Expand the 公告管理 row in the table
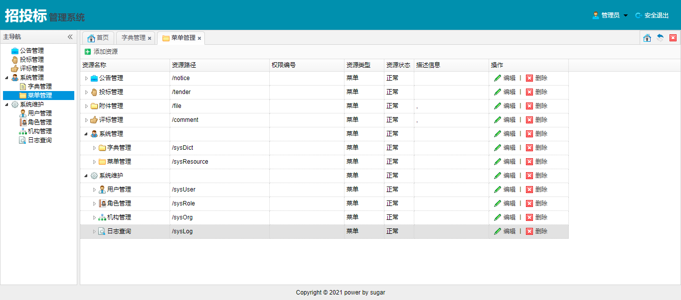The height and width of the screenshot is (300, 681). coord(86,78)
